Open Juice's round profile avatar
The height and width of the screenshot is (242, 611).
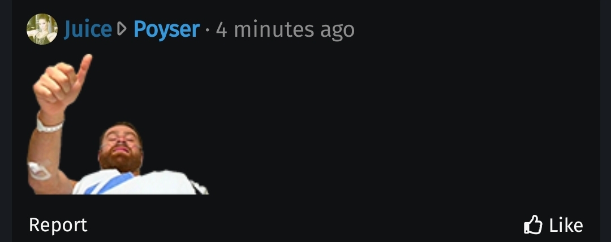(42, 29)
